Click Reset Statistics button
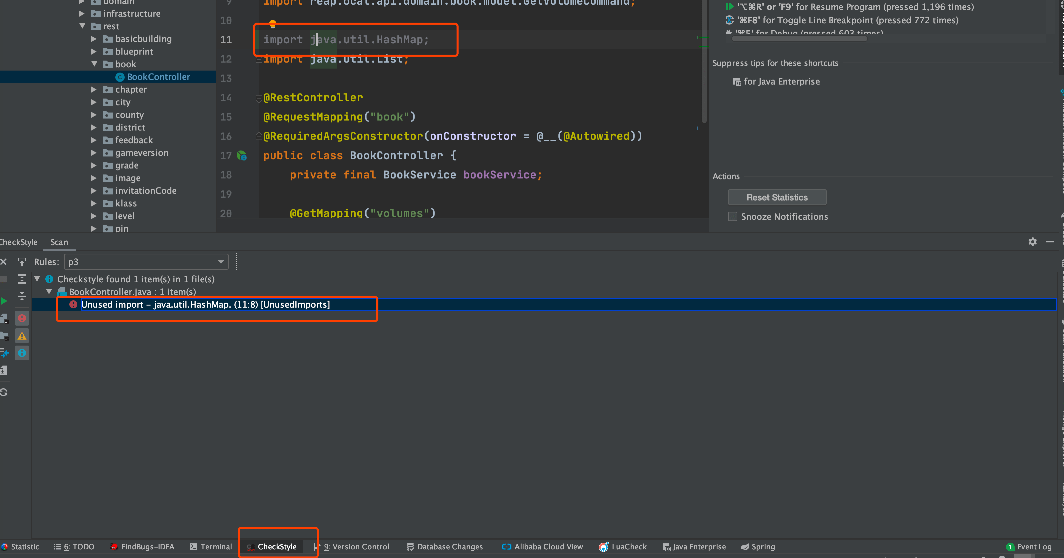This screenshot has height=558, width=1064. pos(777,197)
